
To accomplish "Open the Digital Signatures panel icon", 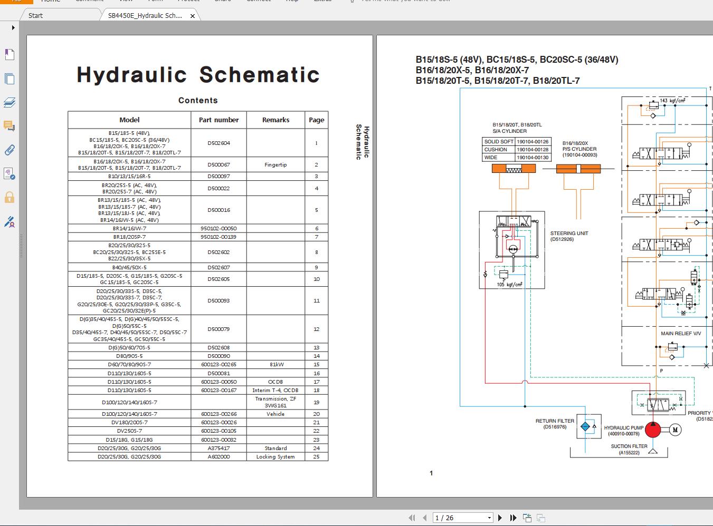I will click(9, 174).
